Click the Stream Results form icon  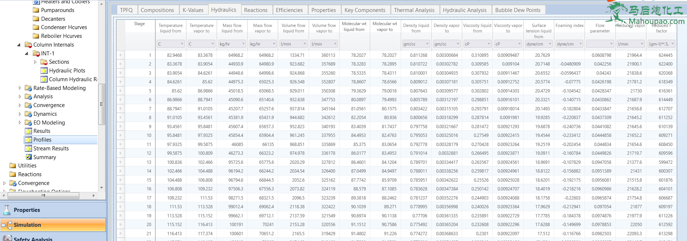[28, 149]
